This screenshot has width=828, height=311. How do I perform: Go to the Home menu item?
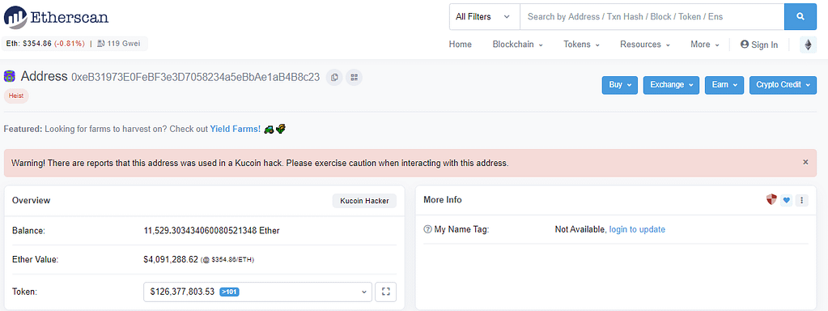[x=460, y=45]
